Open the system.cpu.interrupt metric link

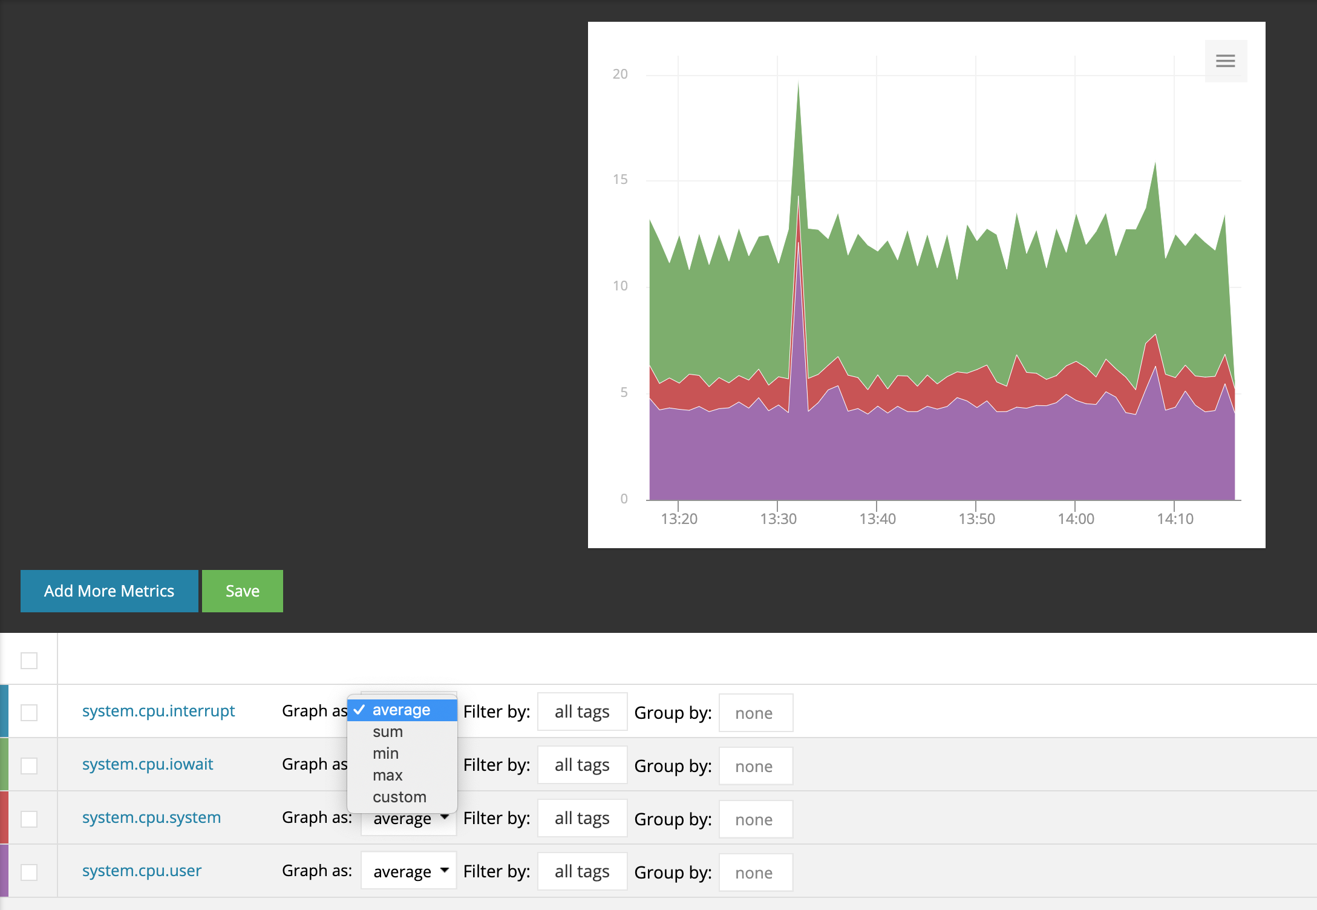click(158, 710)
